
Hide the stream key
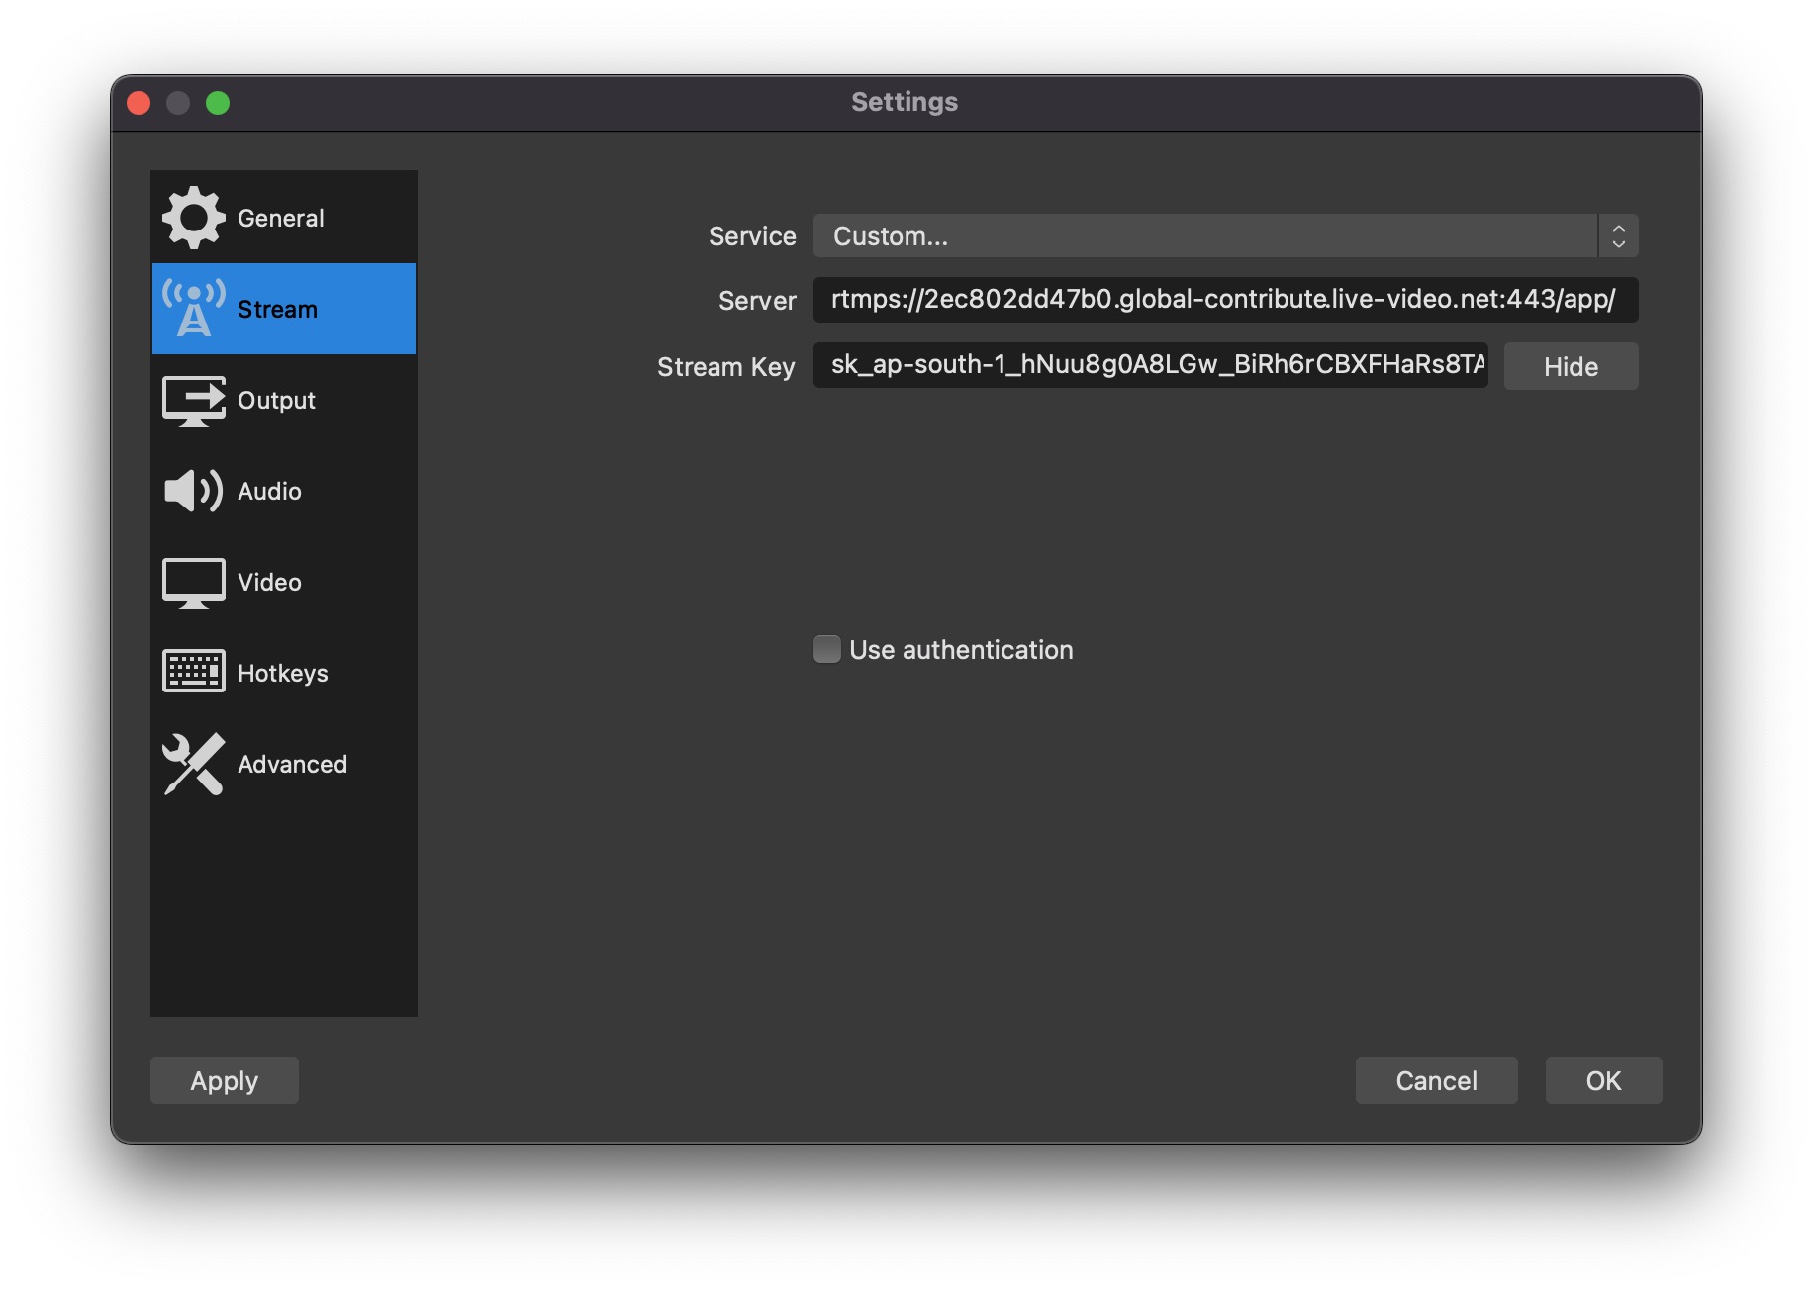[x=1571, y=367]
